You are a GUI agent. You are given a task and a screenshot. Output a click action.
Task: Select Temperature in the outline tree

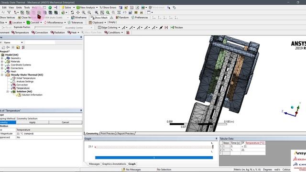pos(23,88)
